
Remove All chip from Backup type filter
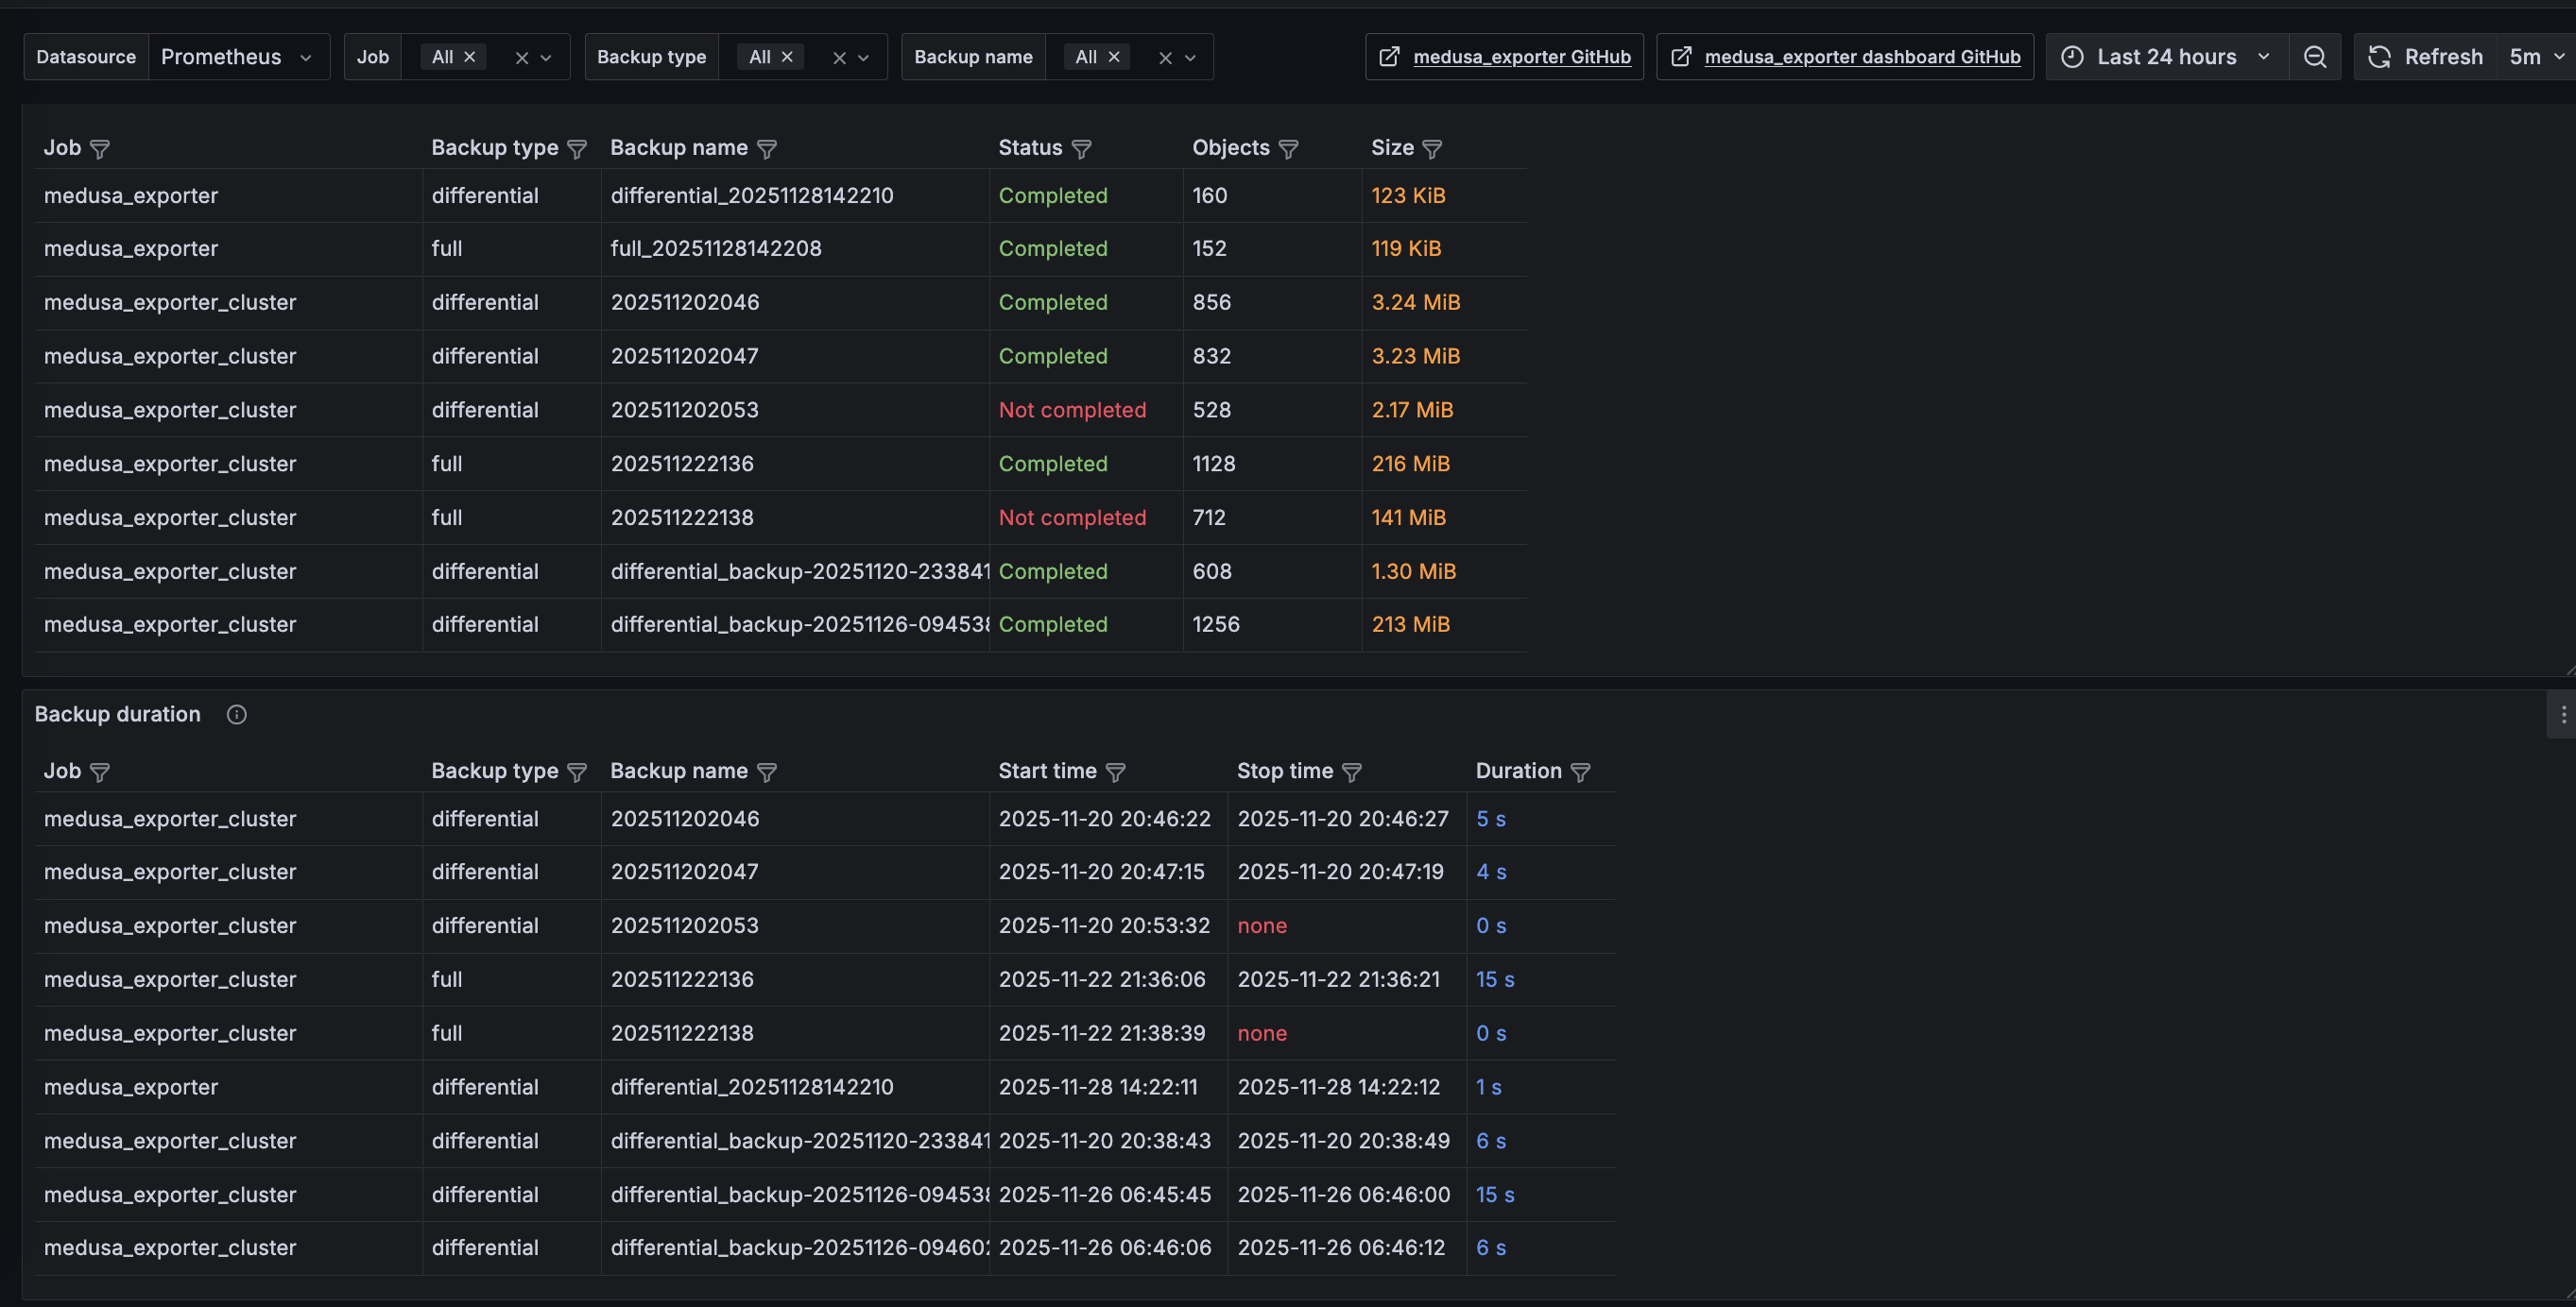click(787, 57)
